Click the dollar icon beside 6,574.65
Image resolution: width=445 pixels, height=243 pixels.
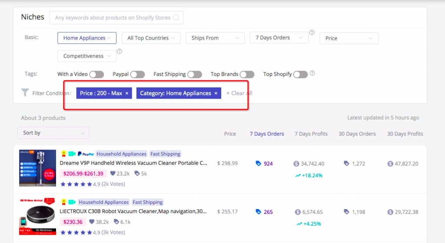pos(298,212)
